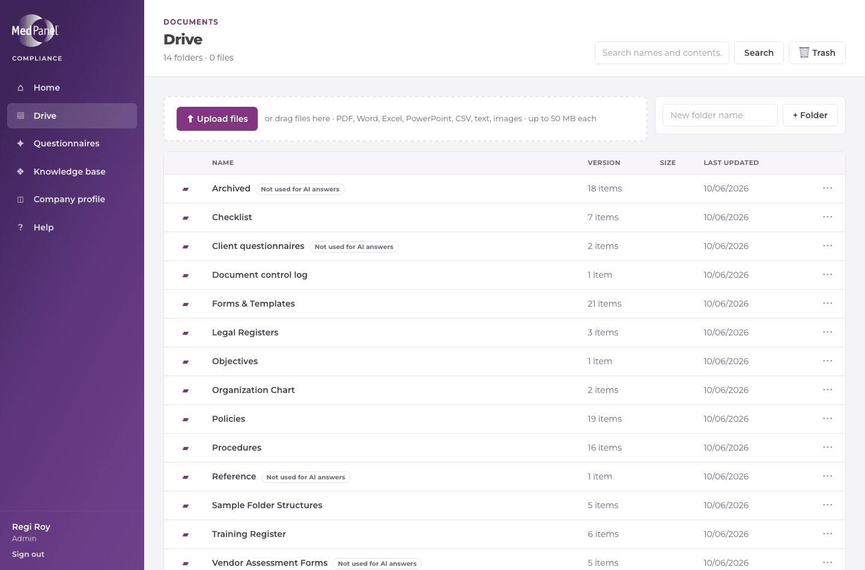Click the Questionnaires sparkle icon
The image size is (865, 570).
pyautogui.click(x=20, y=143)
